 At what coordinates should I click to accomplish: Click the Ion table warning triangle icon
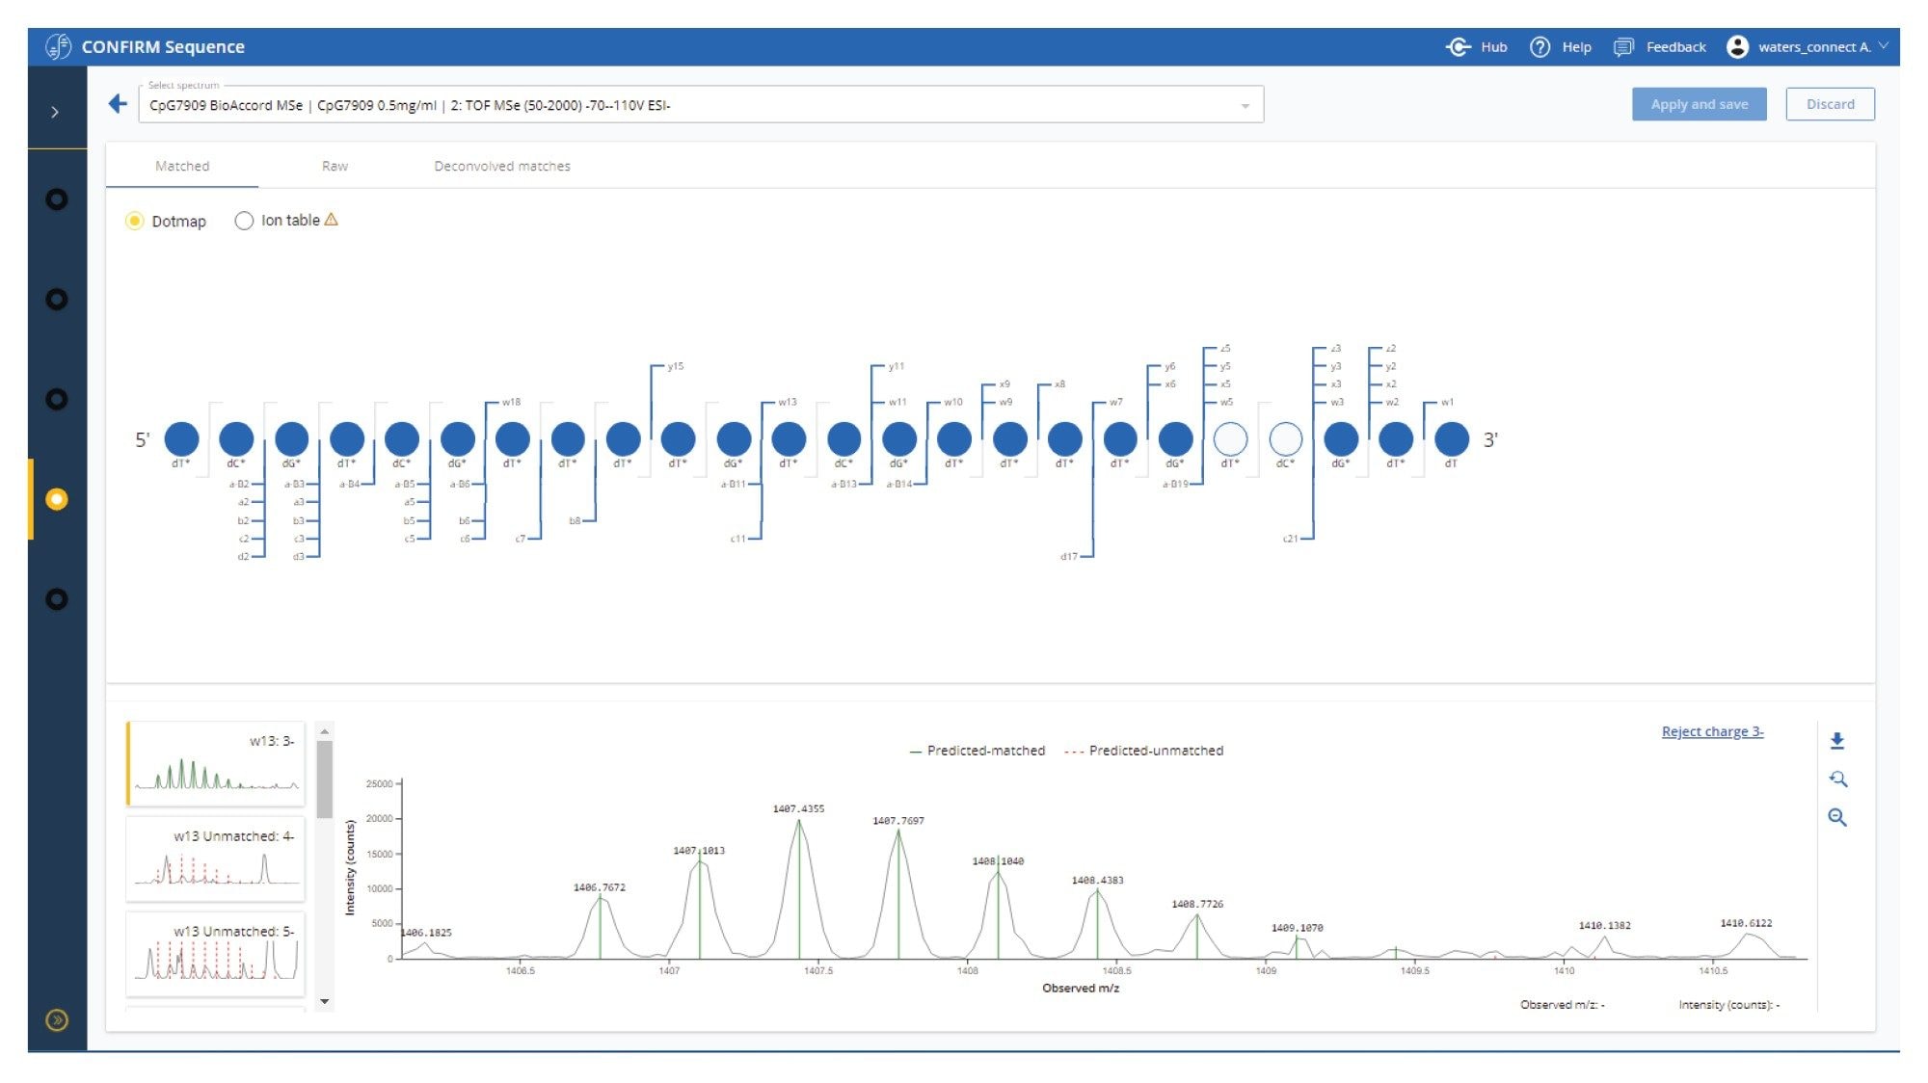coord(331,220)
